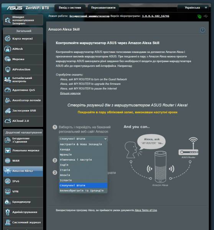Click the AiProtection shield icon
The height and width of the screenshot is (230, 214).
pos(8,69)
